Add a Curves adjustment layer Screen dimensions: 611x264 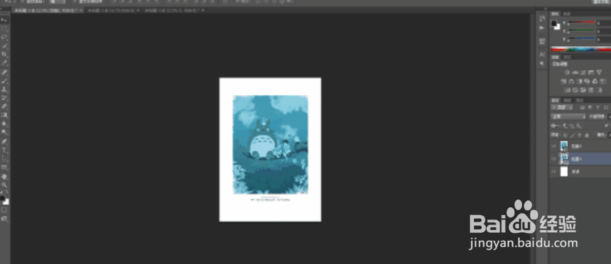pos(583,72)
